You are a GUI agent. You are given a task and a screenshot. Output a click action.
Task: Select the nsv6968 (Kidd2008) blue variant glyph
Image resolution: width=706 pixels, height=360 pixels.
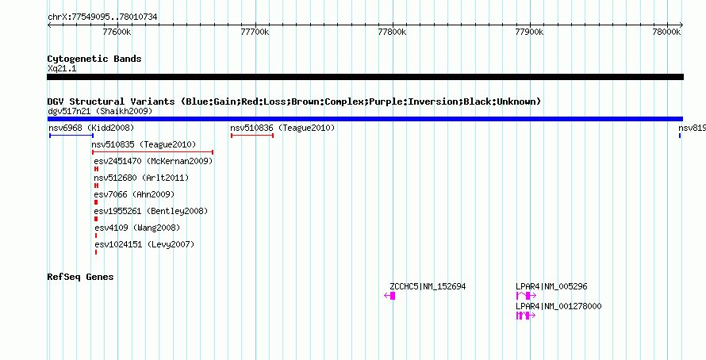coord(71,136)
